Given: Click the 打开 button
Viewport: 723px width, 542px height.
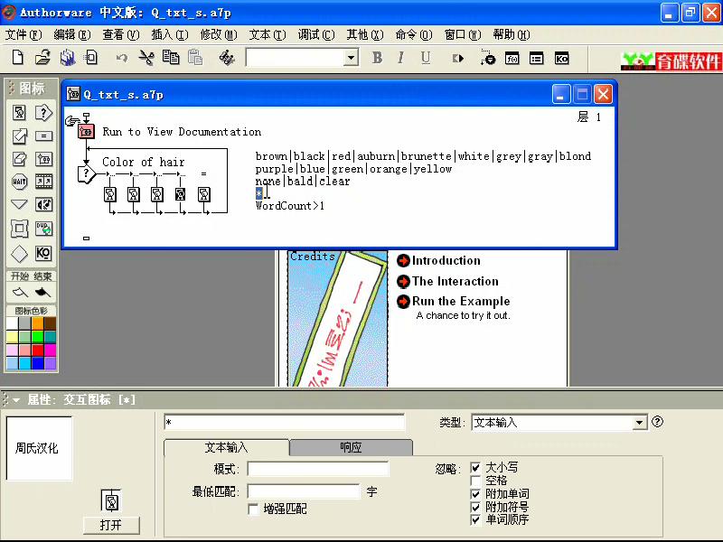Looking at the screenshot, I should (111, 525).
